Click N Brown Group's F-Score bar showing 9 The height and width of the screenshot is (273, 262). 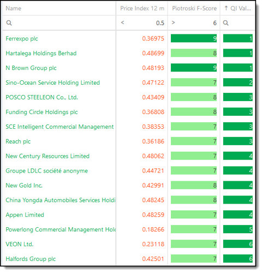click(194, 68)
